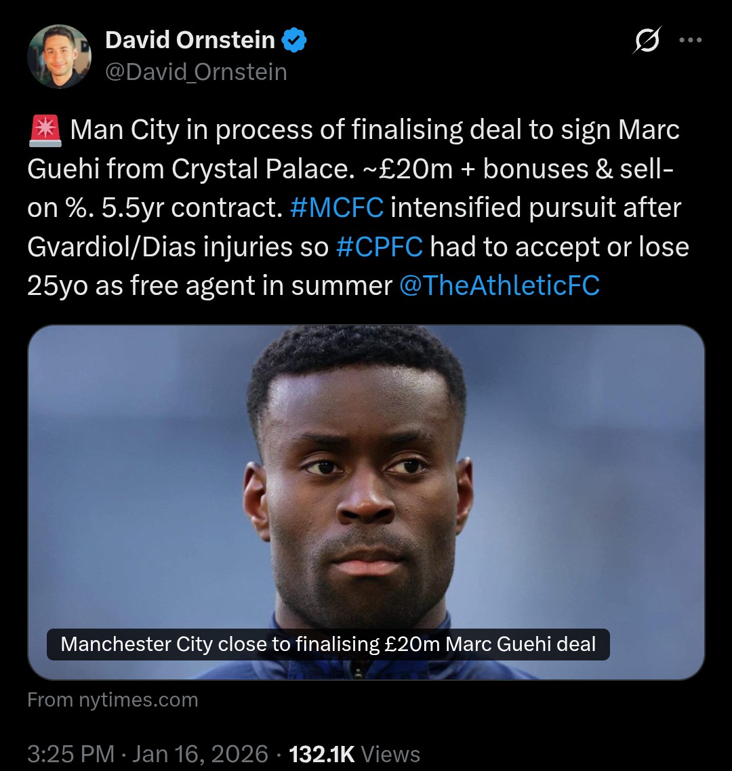Click the 'Manchester City close to finalising' caption

[x=328, y=644]
